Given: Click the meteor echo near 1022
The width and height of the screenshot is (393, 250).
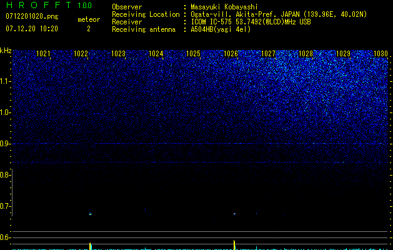Looking at the screenshot, I should point(91,214).
